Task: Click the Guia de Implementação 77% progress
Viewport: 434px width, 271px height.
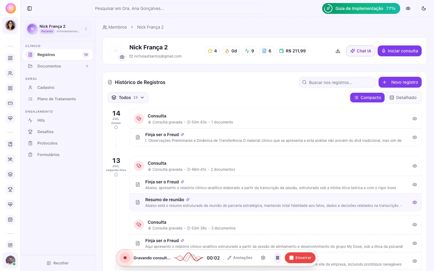Action: tap(361, 8)
